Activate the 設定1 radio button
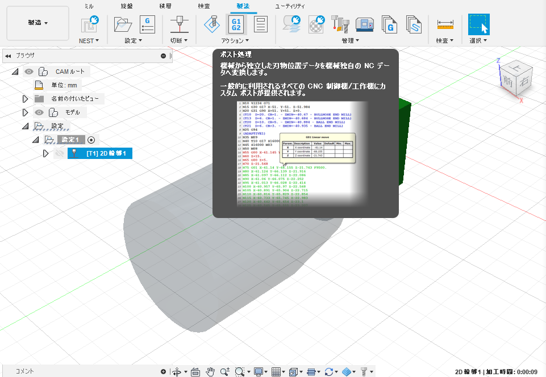This screenshot has height=377, width=546. (91, 140)
